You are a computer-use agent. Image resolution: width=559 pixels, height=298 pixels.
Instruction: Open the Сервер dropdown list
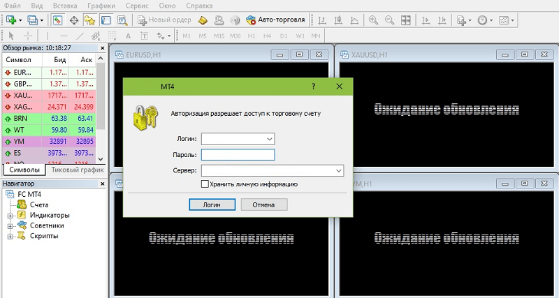(x=339, y=171)
